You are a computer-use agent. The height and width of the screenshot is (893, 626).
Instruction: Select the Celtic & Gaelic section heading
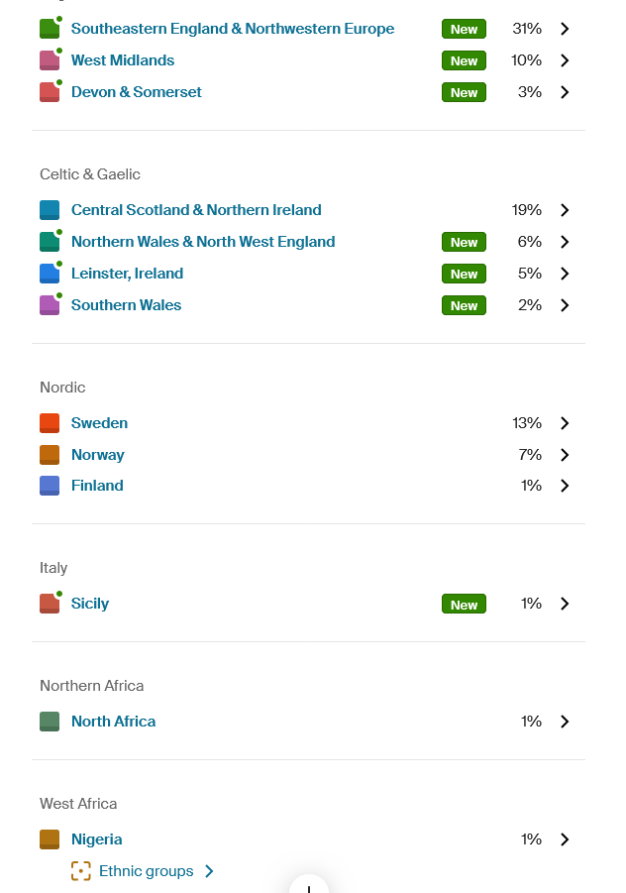[90, 174]
